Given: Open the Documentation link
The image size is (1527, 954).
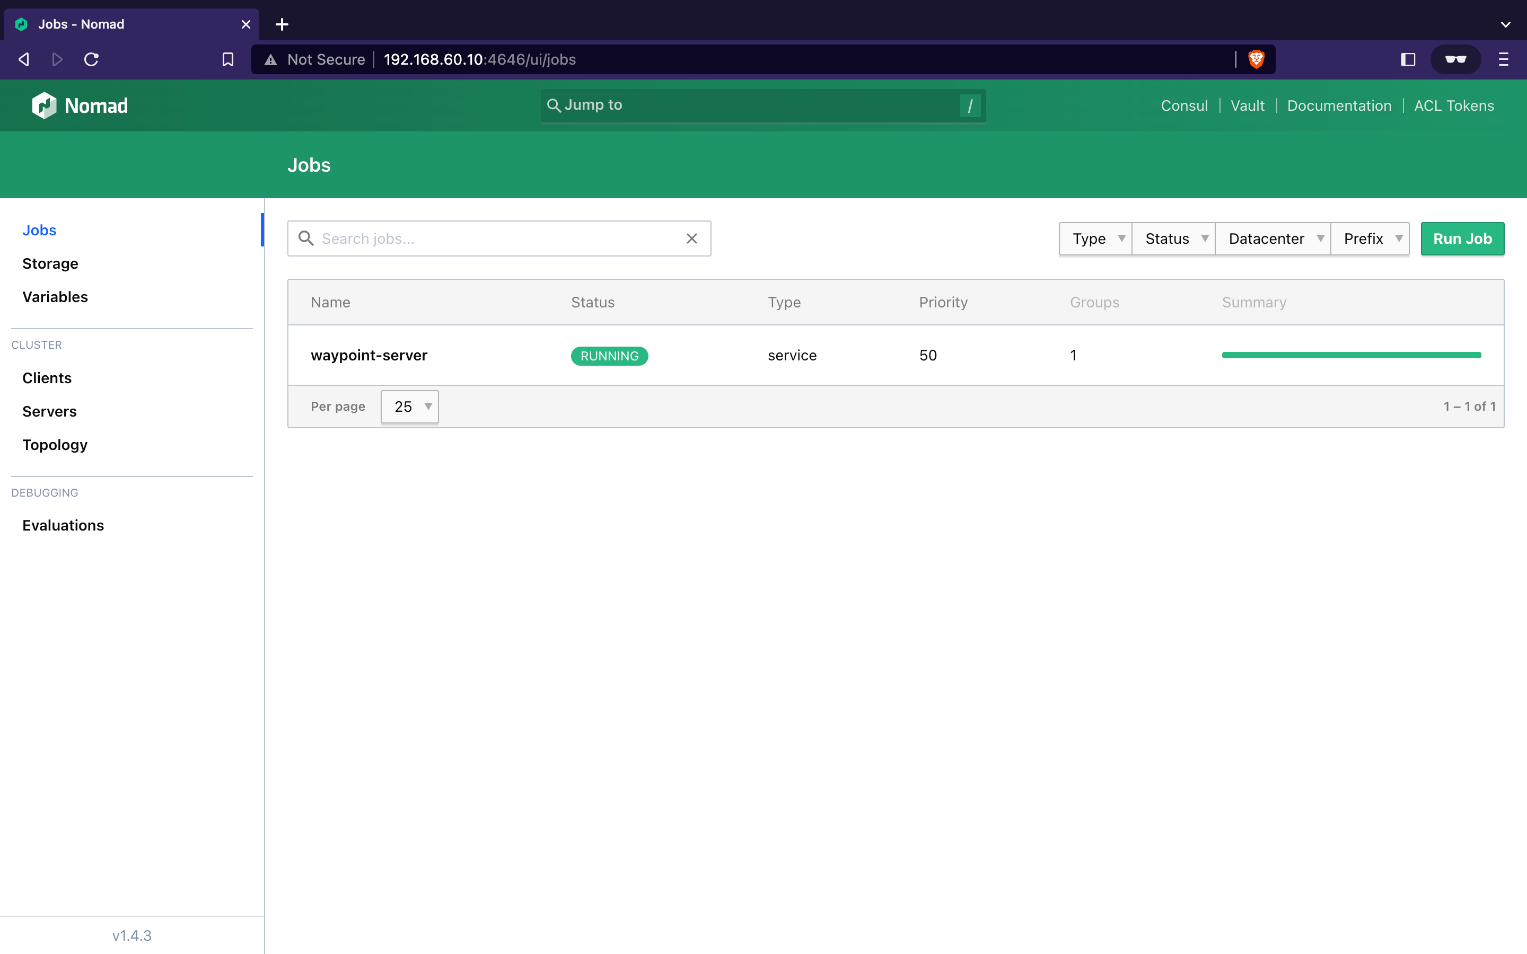Looking at the screenshot, I should point(1339,105).
